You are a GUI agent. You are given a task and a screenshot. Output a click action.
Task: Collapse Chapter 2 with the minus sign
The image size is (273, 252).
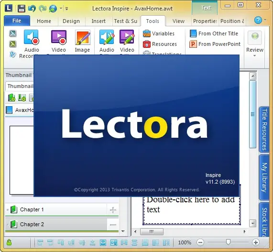click(x=113, y=225)
